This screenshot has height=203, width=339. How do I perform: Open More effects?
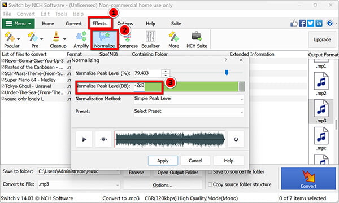[174, 40]
